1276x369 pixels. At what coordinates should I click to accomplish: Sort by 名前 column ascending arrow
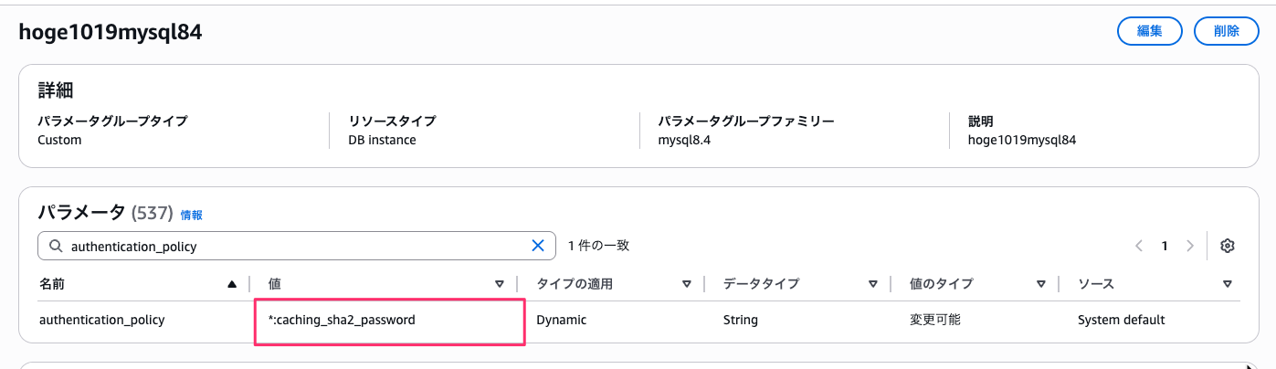232,284
